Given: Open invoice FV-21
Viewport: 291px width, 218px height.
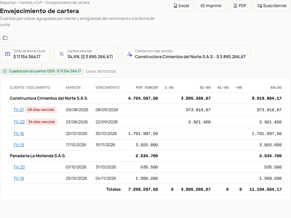Looking at the screenshot, I should point(19,109).
